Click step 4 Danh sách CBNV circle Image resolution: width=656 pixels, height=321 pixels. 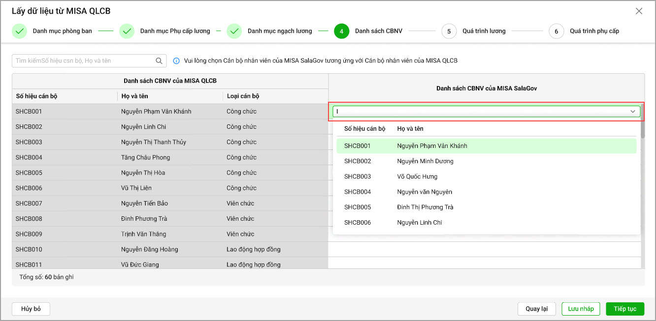[x=342, y=31]
